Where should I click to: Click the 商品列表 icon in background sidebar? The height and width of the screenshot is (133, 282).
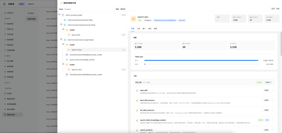click(x=5, y=24)
